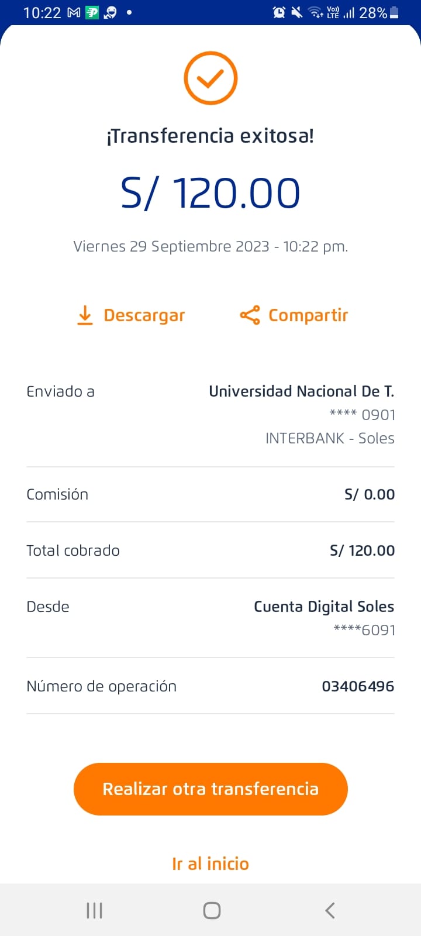Tap the battery indicator icon
Image resolution: width=421 pixels, height=936 pixels.
pyautogui.click(x=394, y=12)
